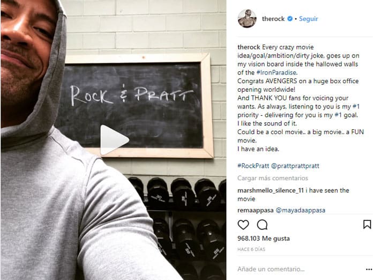
Task: Open comments via speech bubble icon
Action: tap(262, 225)
